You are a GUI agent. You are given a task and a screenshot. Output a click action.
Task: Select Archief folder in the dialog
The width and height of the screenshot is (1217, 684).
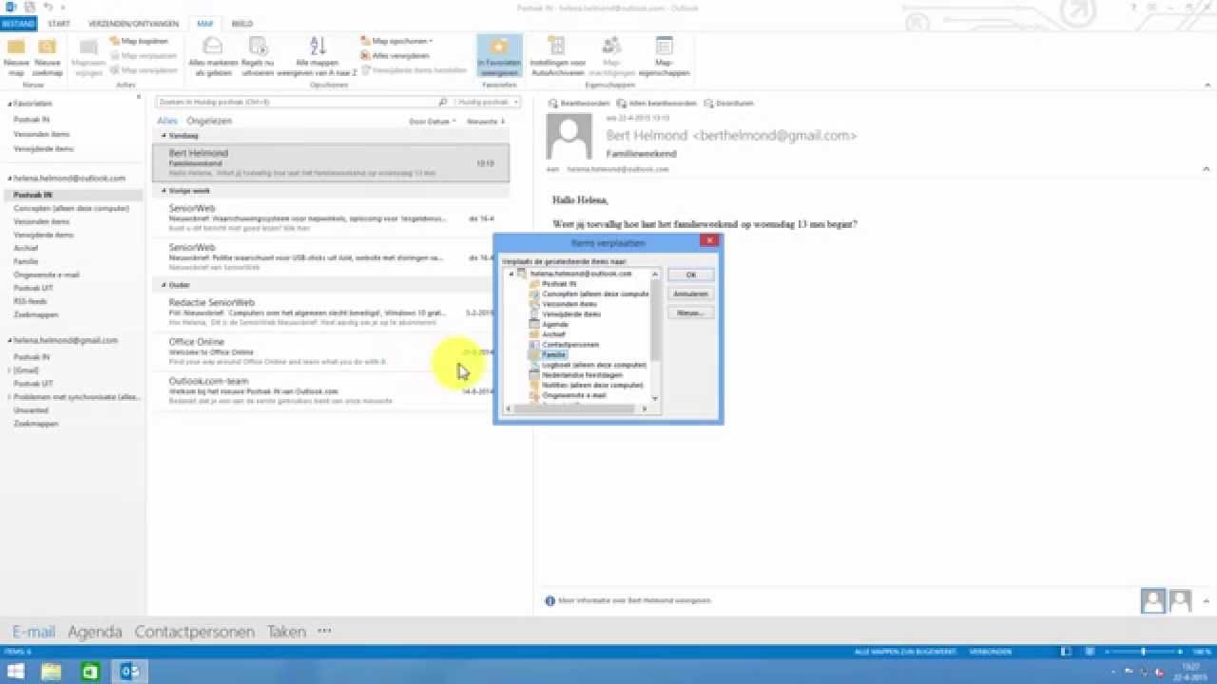click(553, 334)
